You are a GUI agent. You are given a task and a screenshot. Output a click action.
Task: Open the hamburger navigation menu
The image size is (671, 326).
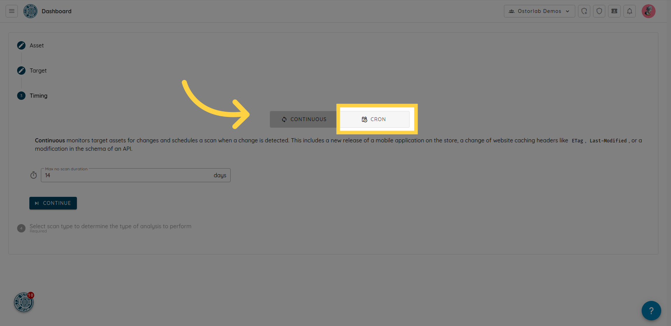point(12,11)
